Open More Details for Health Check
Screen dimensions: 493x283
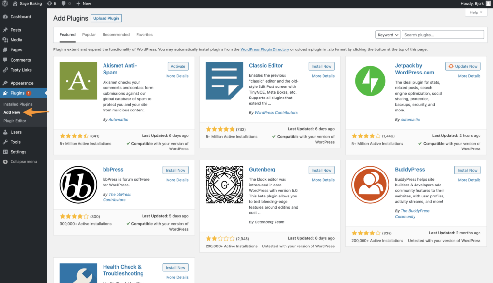pyautogui.click(x=177, y=277)
